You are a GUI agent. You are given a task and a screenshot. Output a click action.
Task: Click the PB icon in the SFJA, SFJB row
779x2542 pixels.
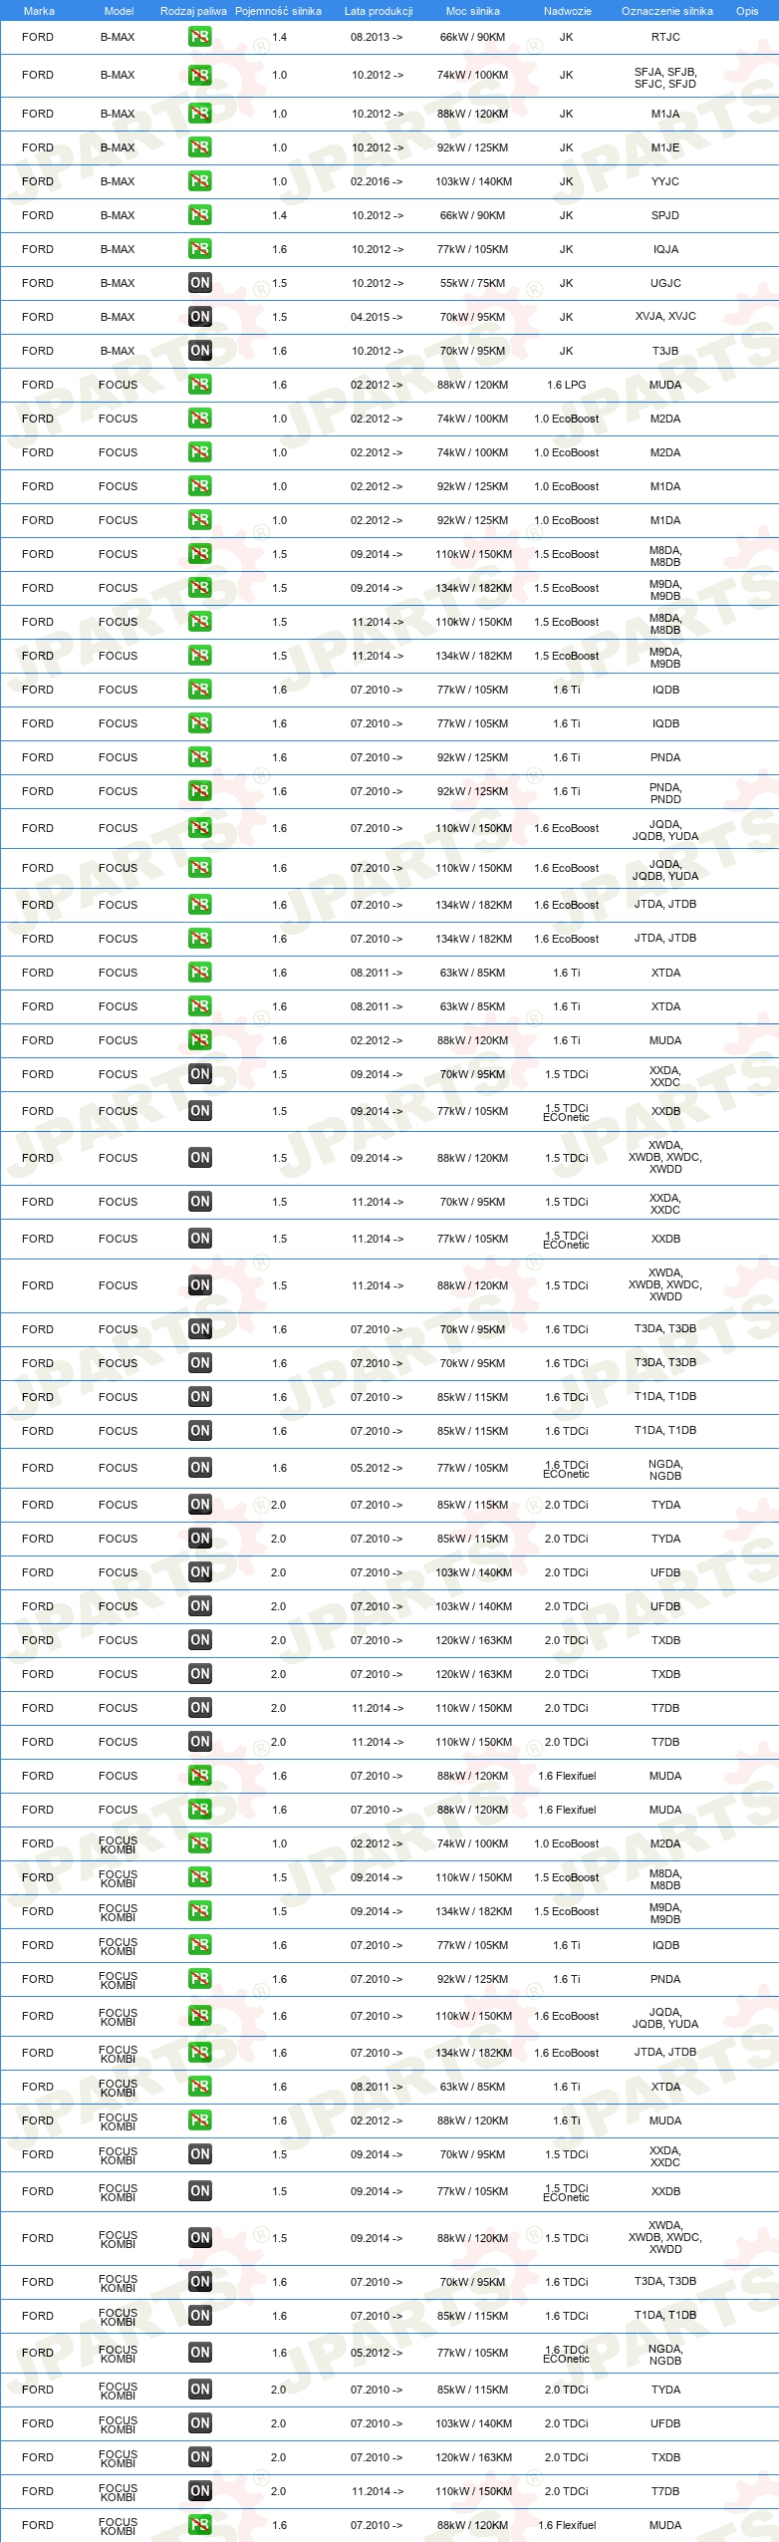tap(199, 75)
